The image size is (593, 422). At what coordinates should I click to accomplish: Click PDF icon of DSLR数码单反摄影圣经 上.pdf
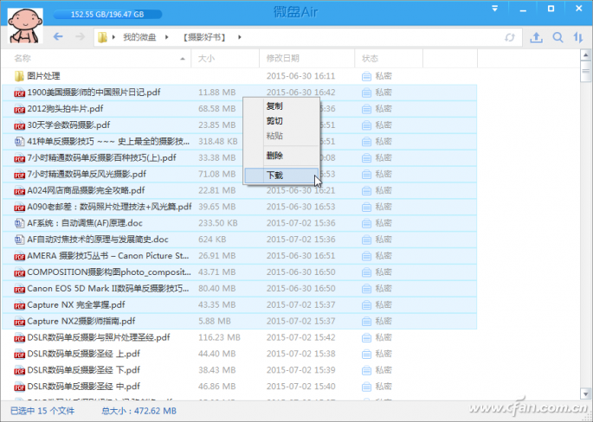click(19, 354)
